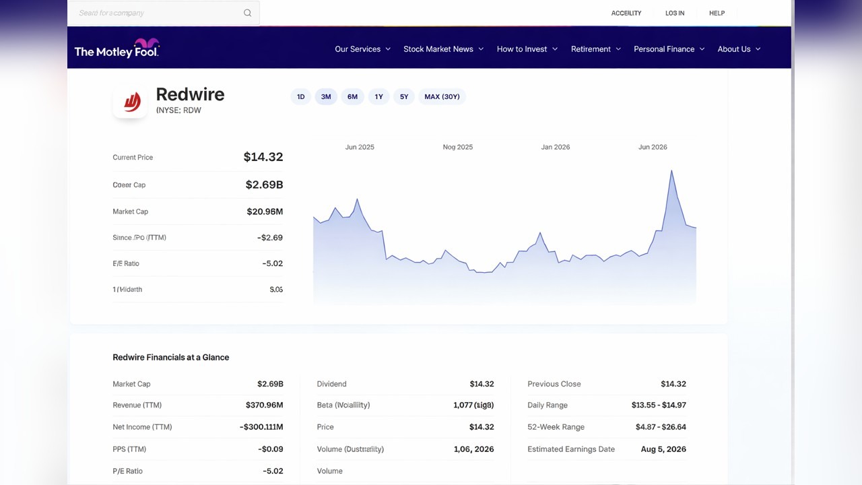Image resolution: width=862 pixels, height=485 pixels.
Task: Choose the 6M chart range
Action: [x=352, y=97]
